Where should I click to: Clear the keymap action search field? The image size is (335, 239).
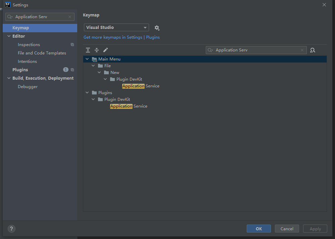[x=302, y=50]
